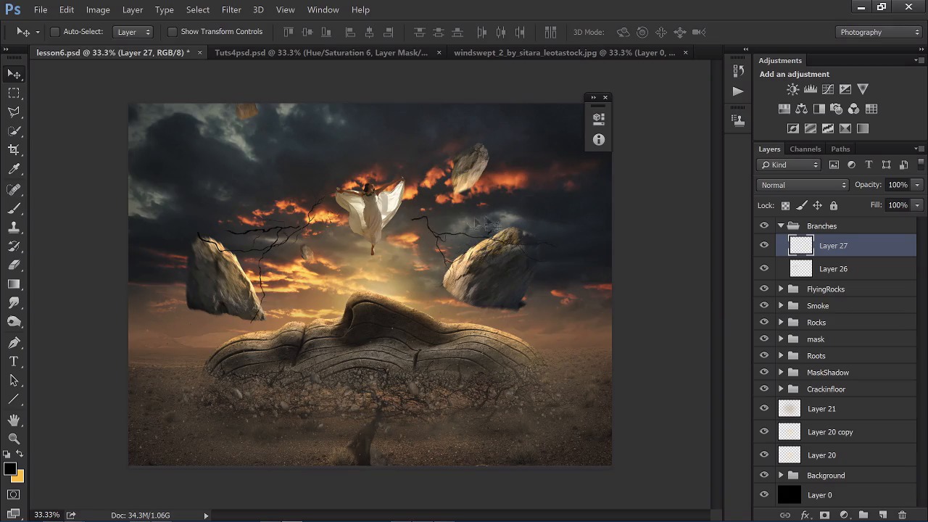Enable Show Transform Controls checkbox

click(x=172, y=32)
